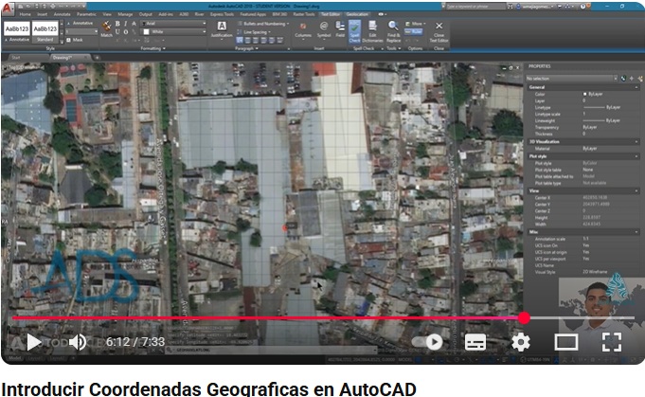Mute the video with the speaker icon

point(79,342)
